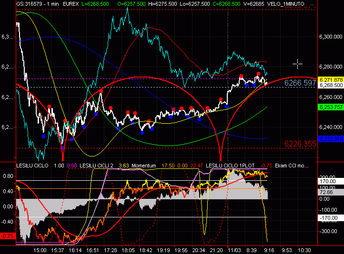Click the 8:39 time axis label
This screenshot has width=344, height=254.
click(252, 250)
